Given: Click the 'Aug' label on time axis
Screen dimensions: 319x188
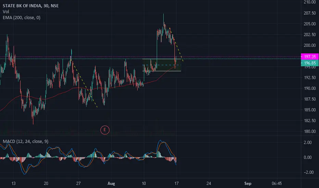Looking at the screenshot, I should click(111, 184).
